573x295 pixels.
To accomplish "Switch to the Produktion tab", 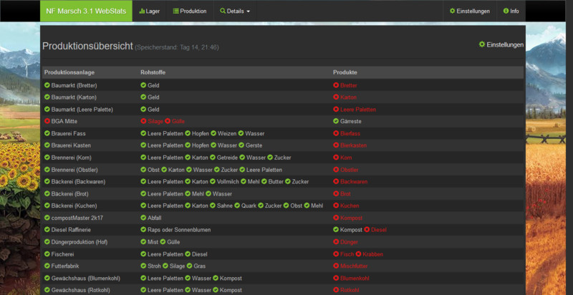I will (189, 11).
